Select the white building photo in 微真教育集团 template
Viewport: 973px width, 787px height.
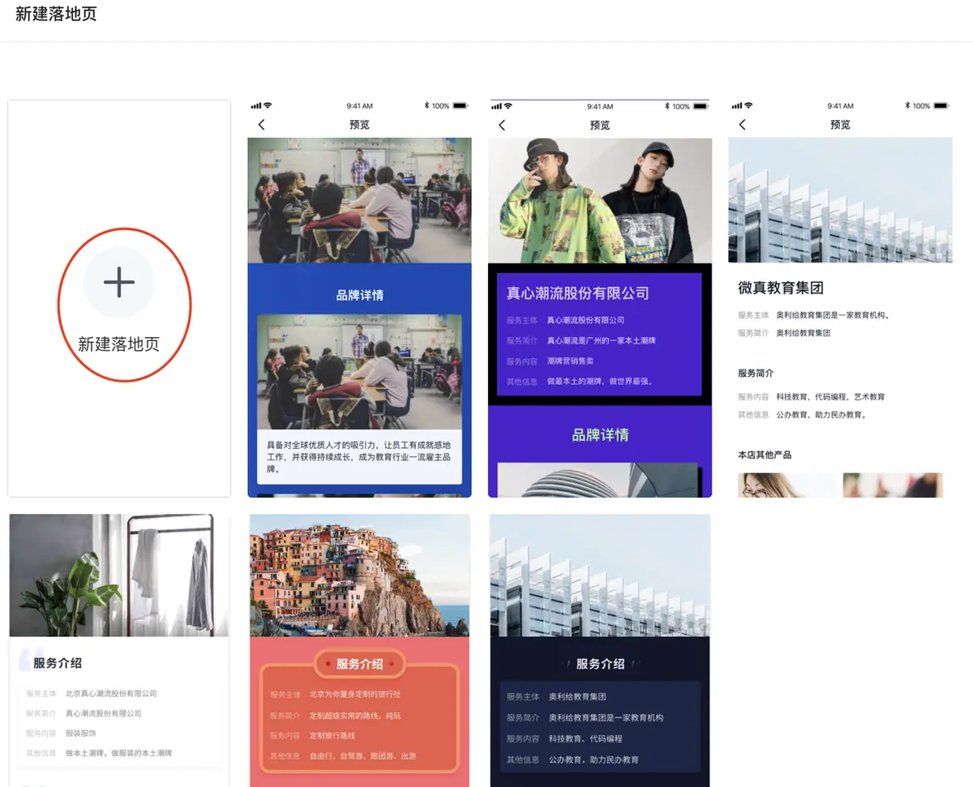[x=840, y=200]
